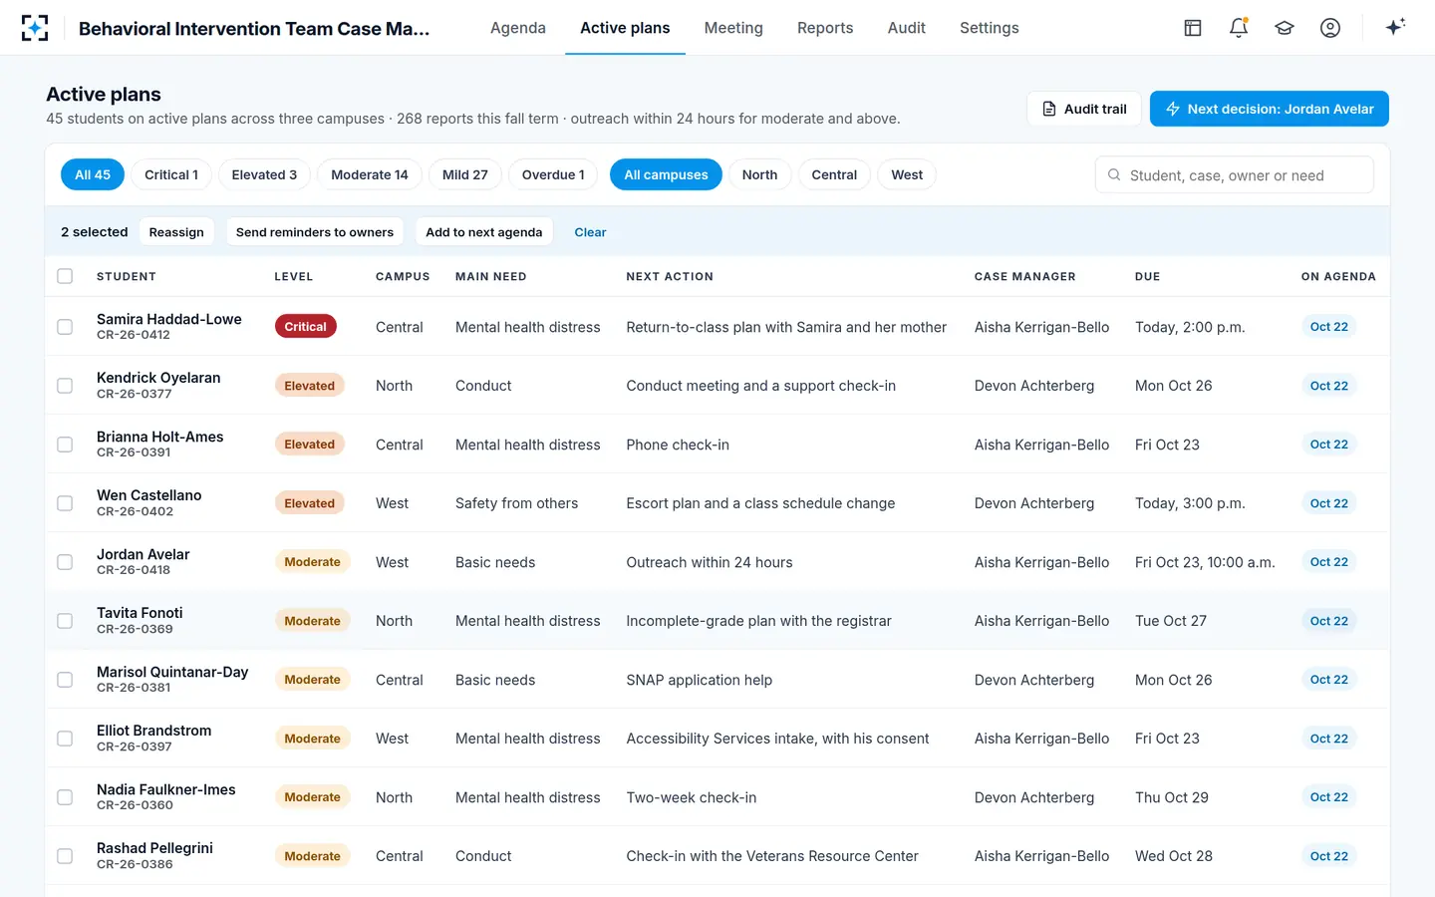Open the Settings tab
This screenshot has height=897, width=1435.
click(x=990, y=28)
